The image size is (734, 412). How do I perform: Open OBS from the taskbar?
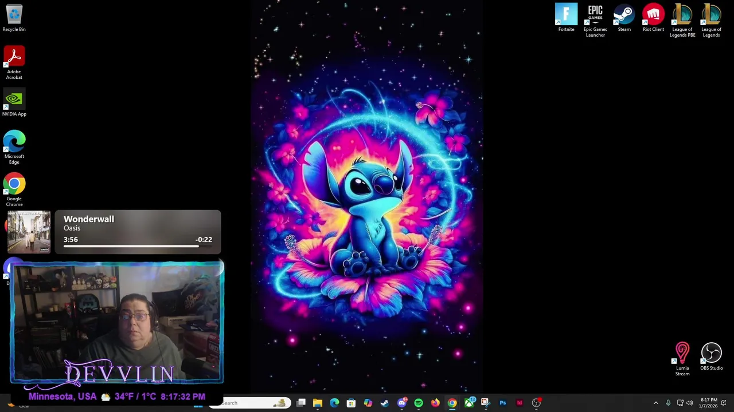pyautogui.click(x=536, y=403)
